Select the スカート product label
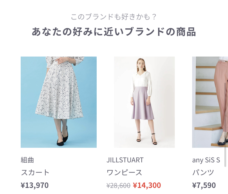Viewport: 228px width, 194px height. pyautogui.click(x=35, y=172)
